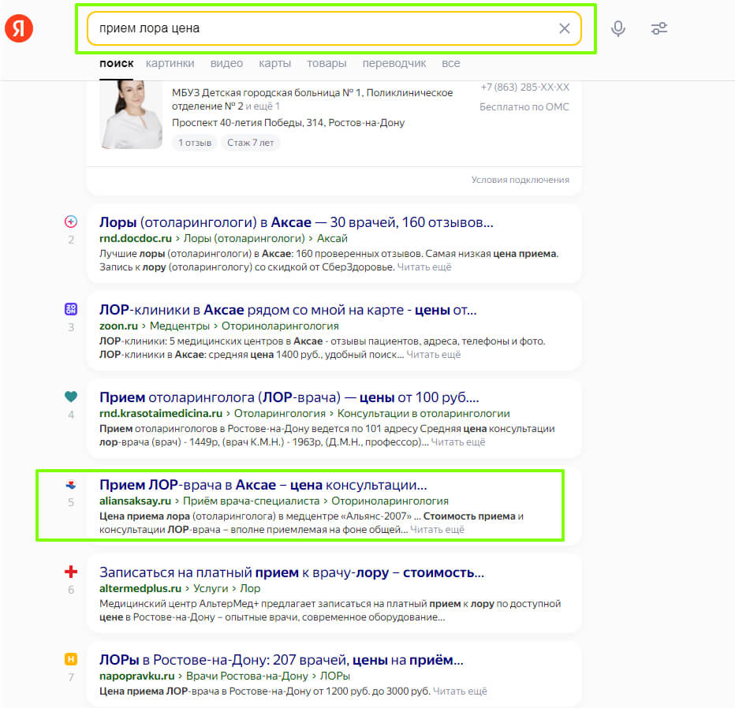Click inside the search input field
Viewport: 735px width, 708px height.
(x=323, y=28)
